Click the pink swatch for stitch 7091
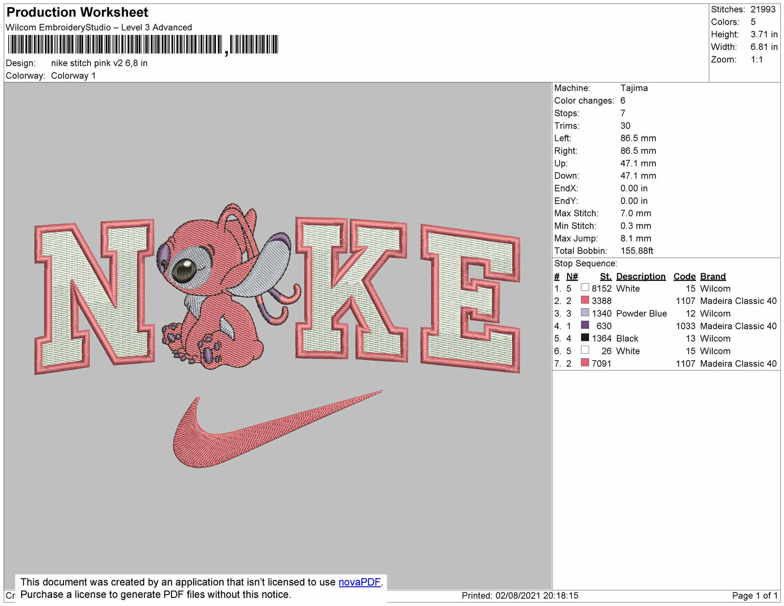The width and height of the screenshot is (784, 606). pos(585,362)
